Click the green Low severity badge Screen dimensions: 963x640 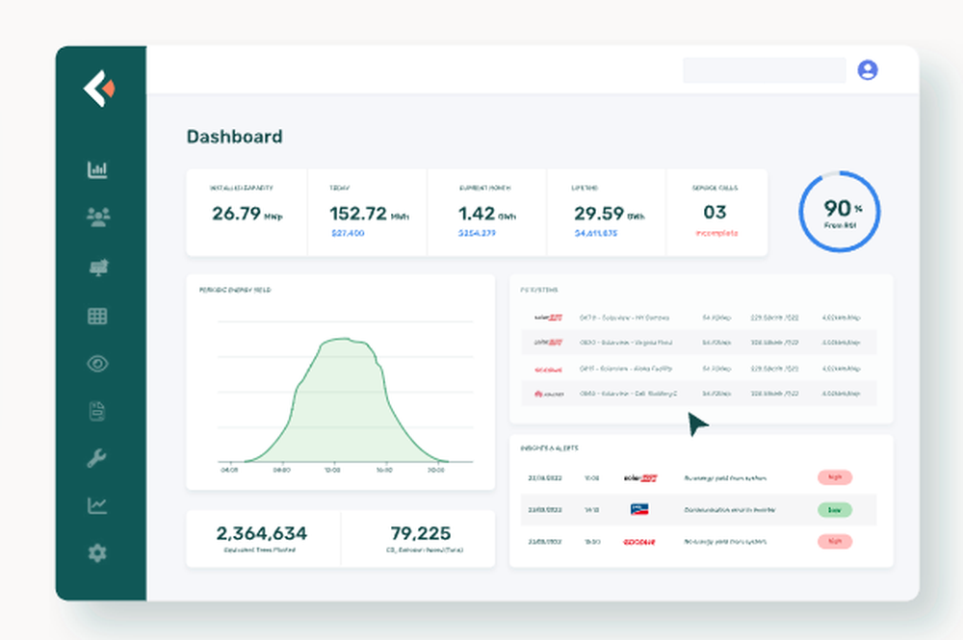tap(835, 510)
